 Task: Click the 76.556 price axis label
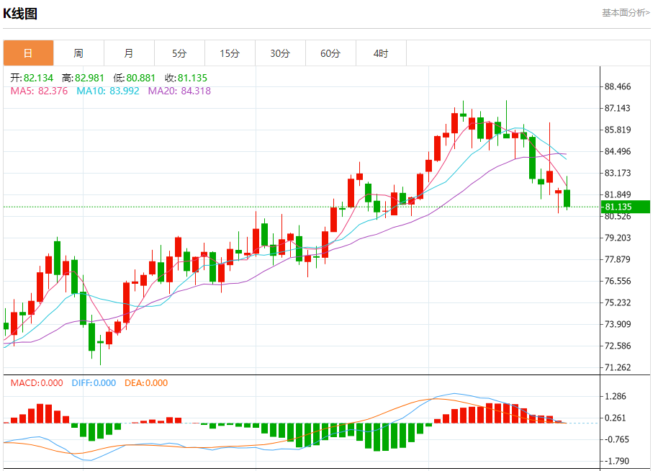[617, 281]
